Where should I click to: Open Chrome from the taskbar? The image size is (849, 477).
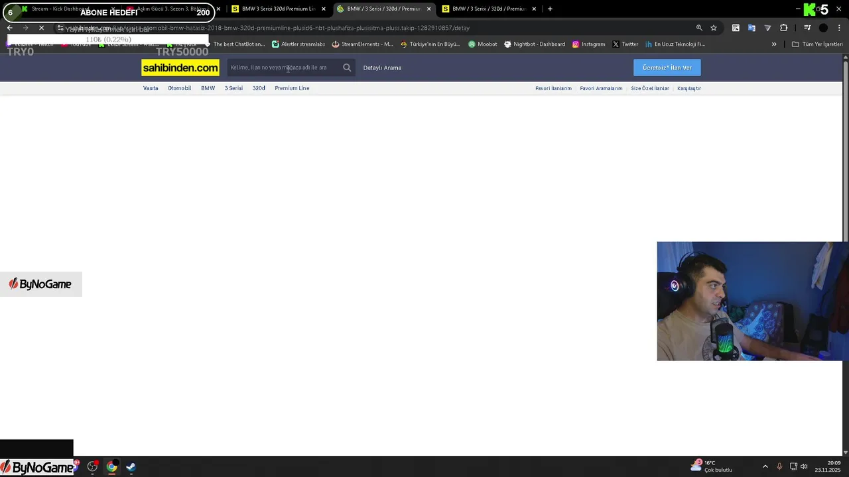pyautogui.click(x=112, y=467)
